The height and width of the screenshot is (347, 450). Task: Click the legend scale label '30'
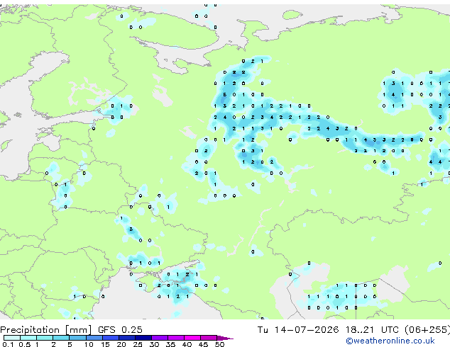[x=154, y=344]
